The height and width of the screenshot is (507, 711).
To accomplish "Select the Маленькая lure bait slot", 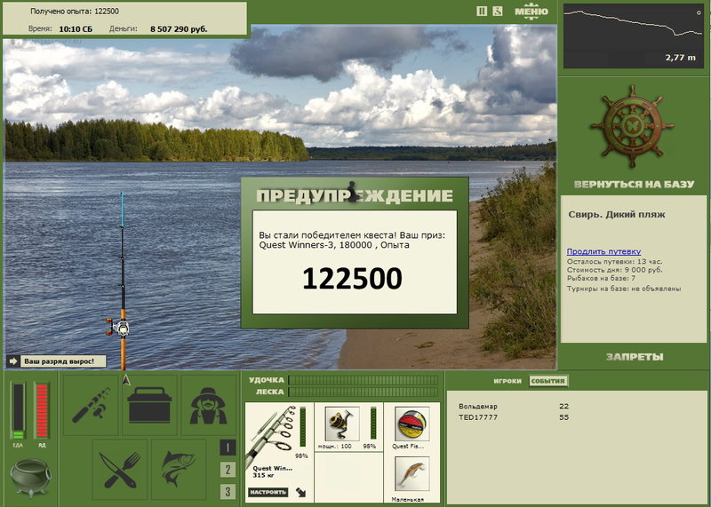I will pos(411,474).
